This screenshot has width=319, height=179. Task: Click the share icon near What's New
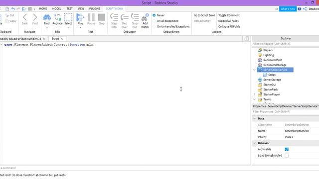(x=305, y=9)
